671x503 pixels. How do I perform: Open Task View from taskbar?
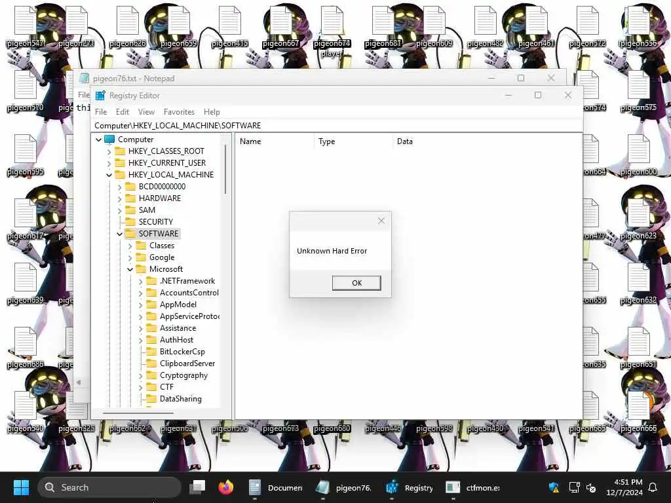click(198, 487)
